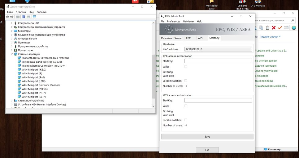Open the Мелкие значки view dropdown
The height and width of the screenshot is (158, 299).
(271, 37)
